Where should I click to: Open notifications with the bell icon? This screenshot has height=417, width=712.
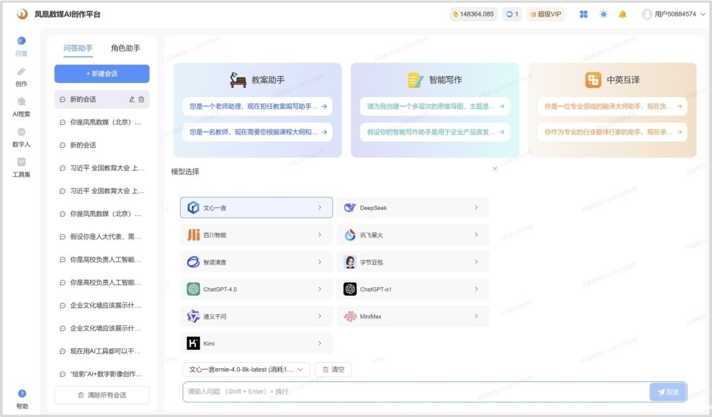point(622,14)
